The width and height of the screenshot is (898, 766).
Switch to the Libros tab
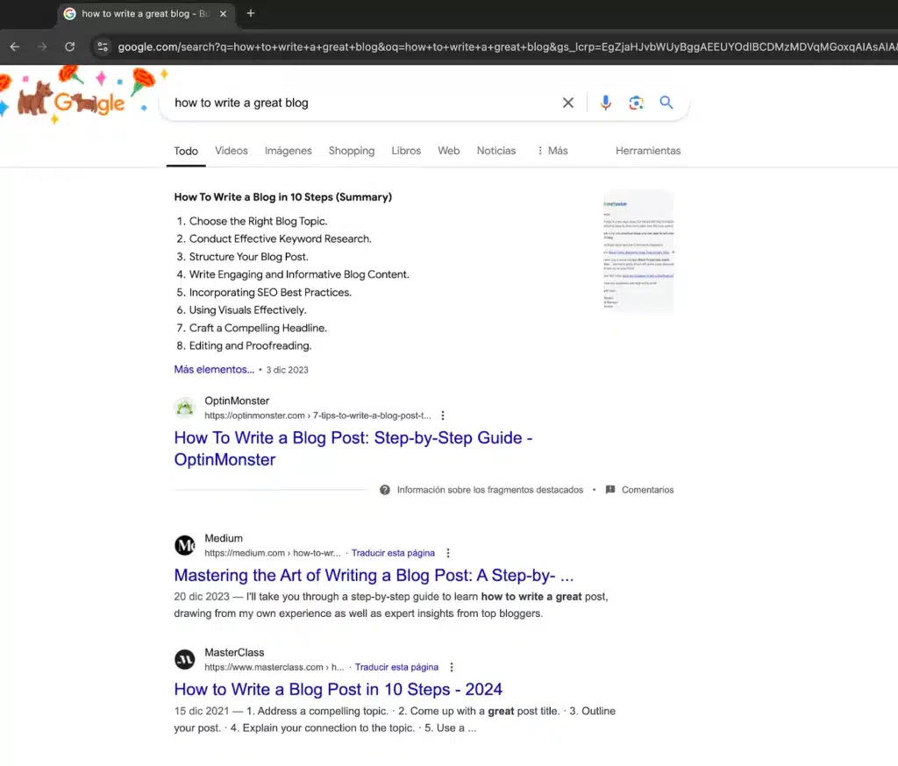tap(406, 151)
